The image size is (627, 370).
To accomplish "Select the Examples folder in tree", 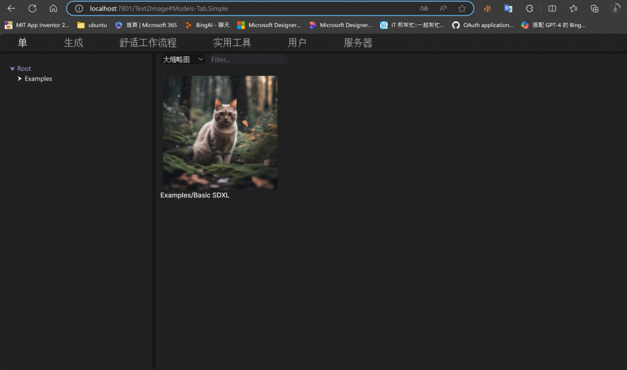I will point(39,79).
